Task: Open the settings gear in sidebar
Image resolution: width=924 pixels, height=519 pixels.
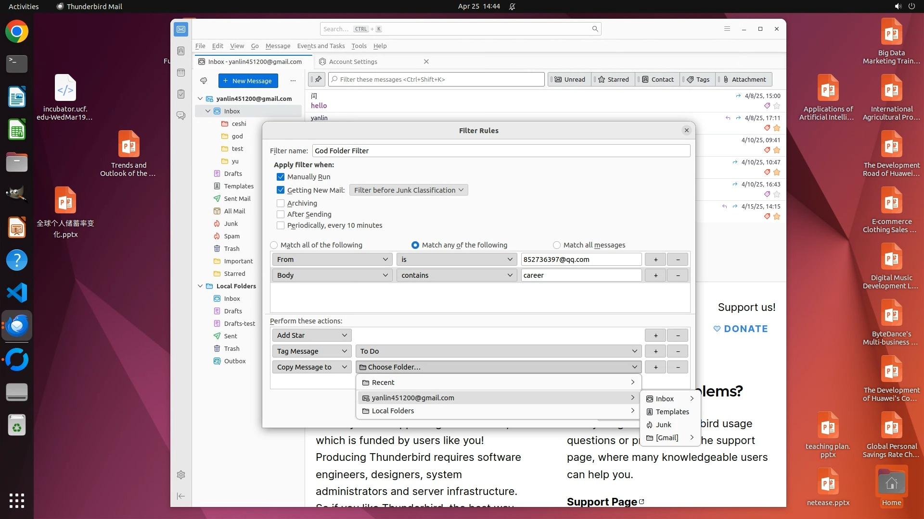Action: [181, 475]
